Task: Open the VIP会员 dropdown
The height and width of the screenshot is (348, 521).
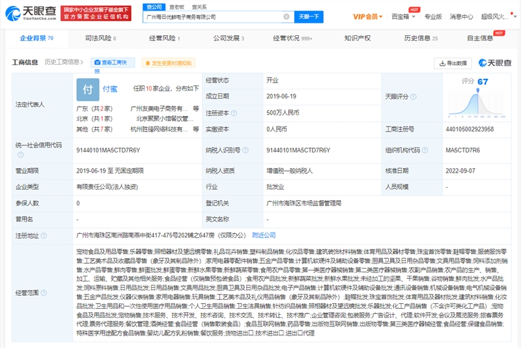Action: coord(367,17)
